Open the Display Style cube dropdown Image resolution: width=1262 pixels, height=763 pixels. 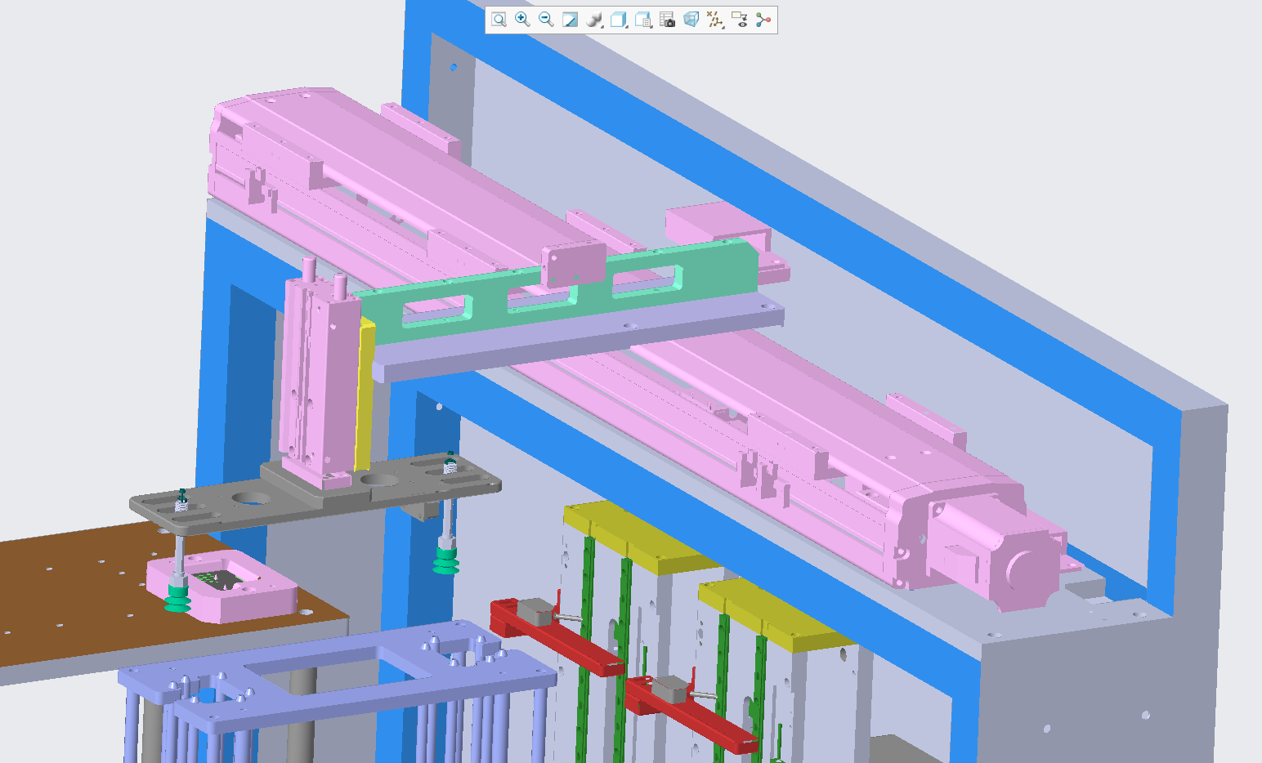(619, 20)
